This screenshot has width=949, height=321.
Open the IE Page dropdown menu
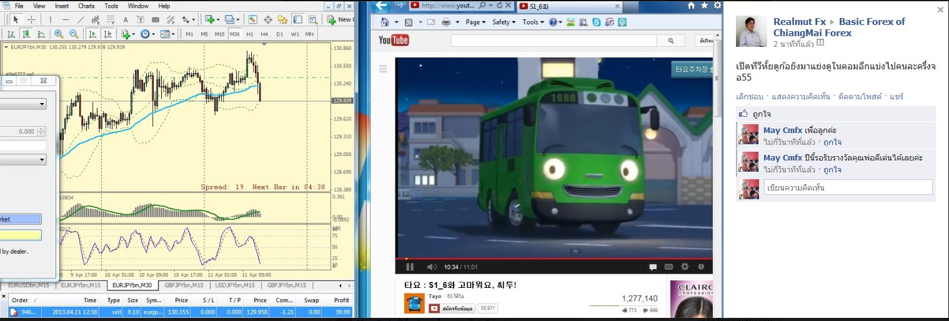click(475, 22)
